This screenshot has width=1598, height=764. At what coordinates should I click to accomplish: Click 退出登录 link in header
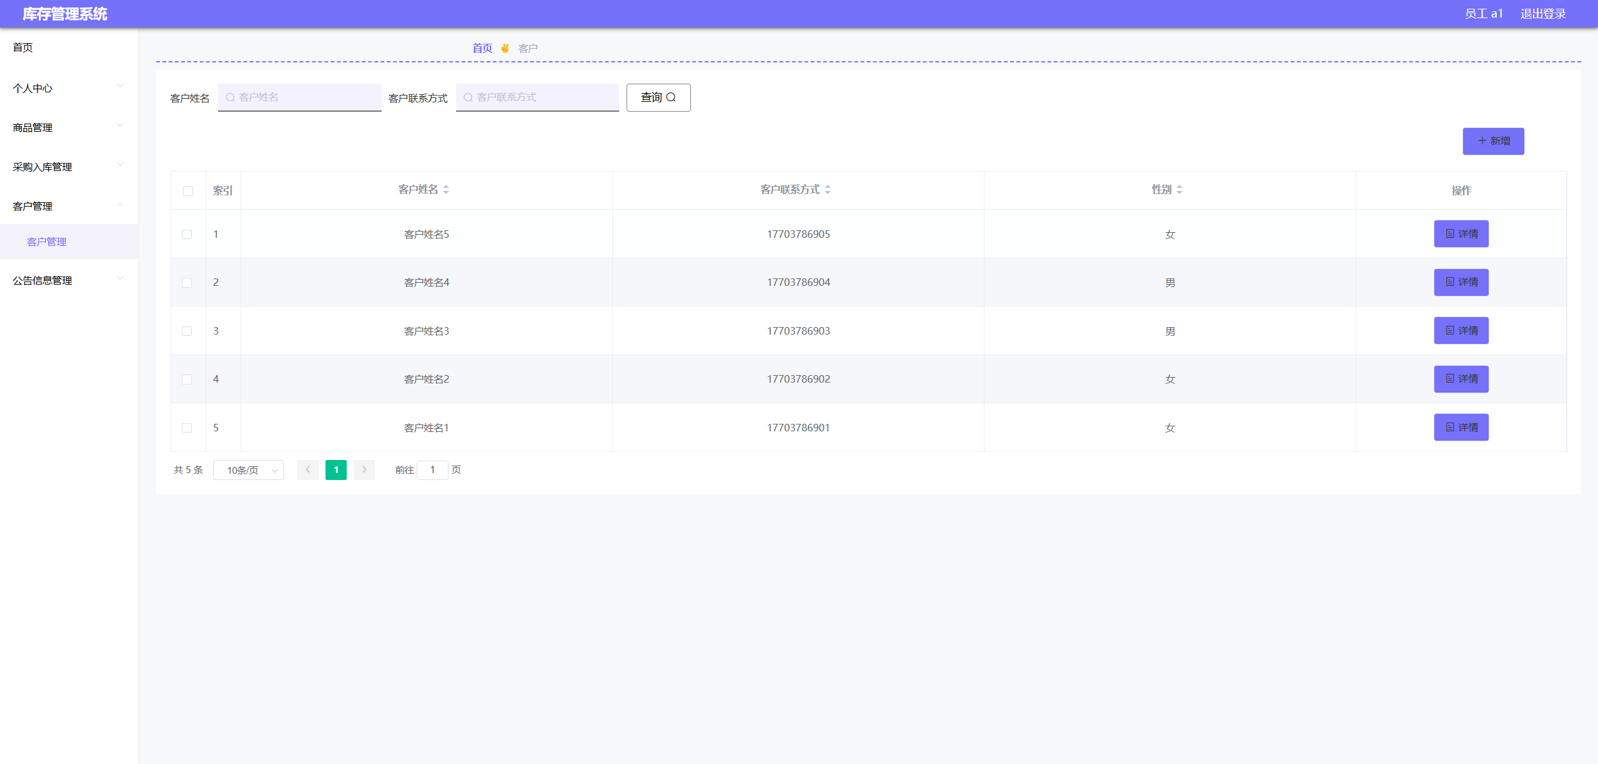click(1543, 14)
